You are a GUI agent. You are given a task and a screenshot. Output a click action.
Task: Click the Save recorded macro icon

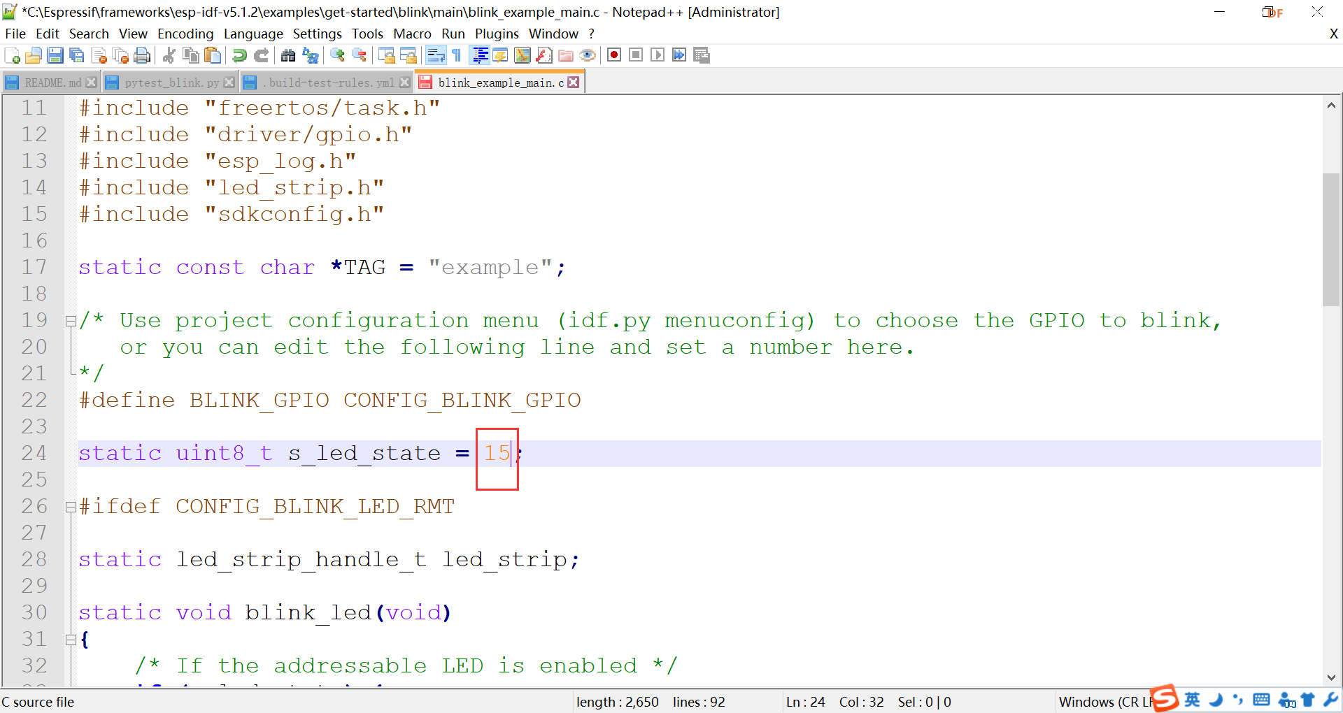702,55
